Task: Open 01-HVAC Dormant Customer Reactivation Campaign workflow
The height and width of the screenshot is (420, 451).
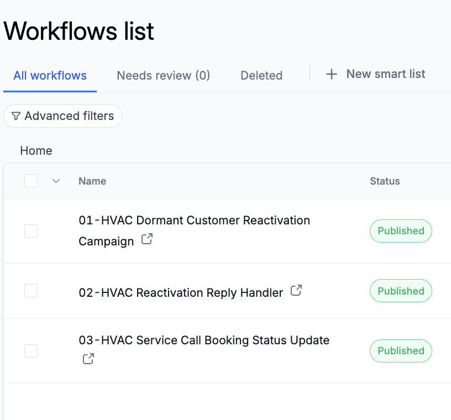Action: click(194, 230)
